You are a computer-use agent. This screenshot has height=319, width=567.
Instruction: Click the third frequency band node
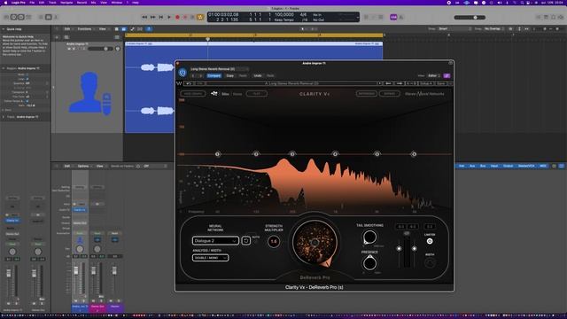[292, 154]
